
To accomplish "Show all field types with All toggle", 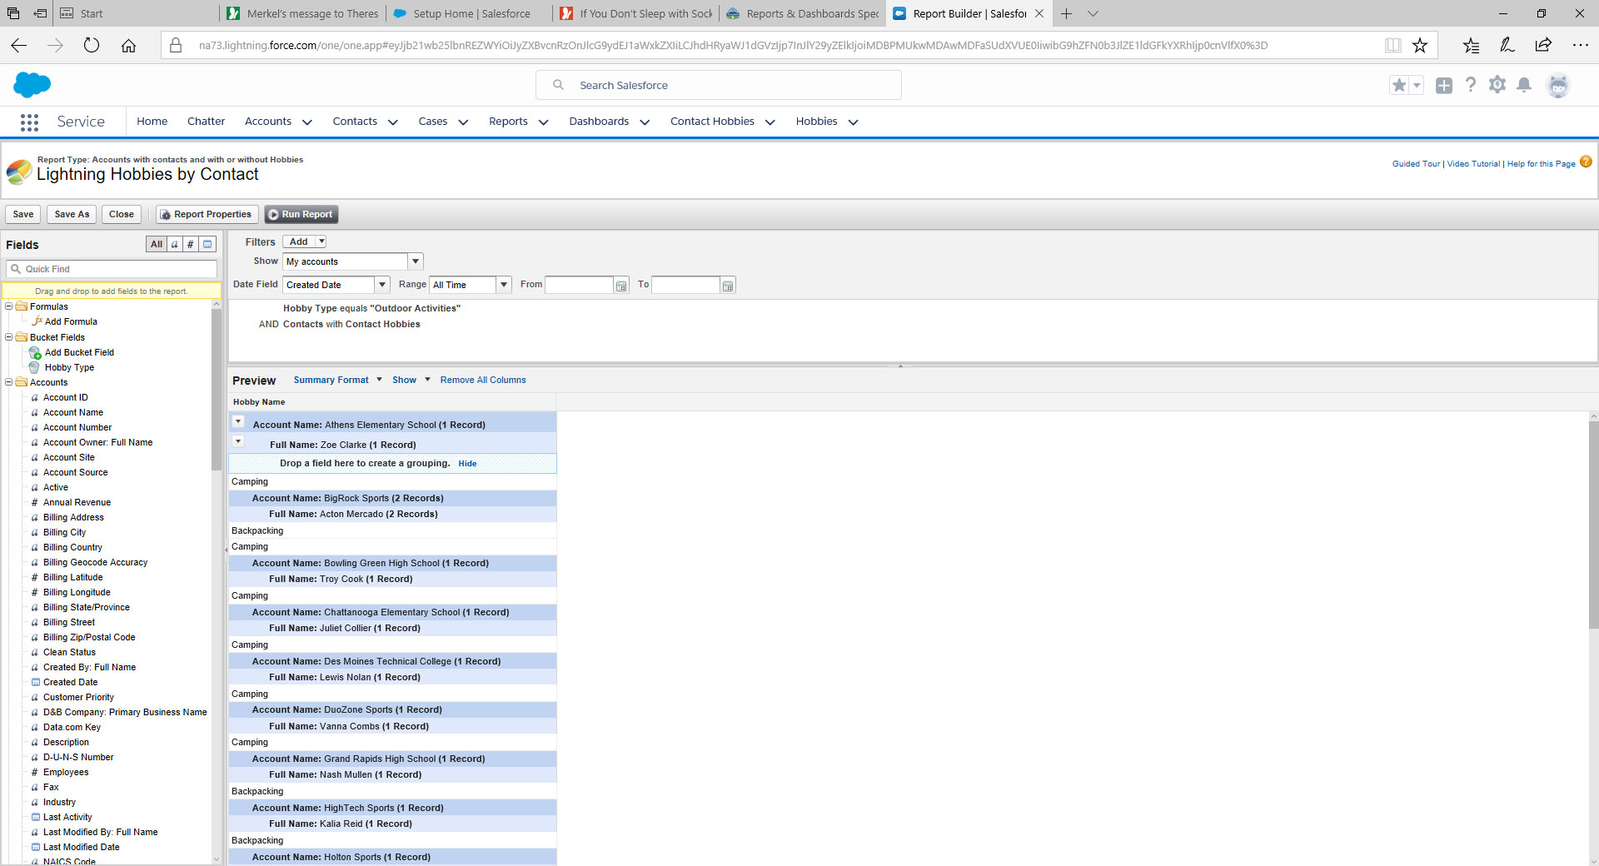I will [x=157, y=245].
